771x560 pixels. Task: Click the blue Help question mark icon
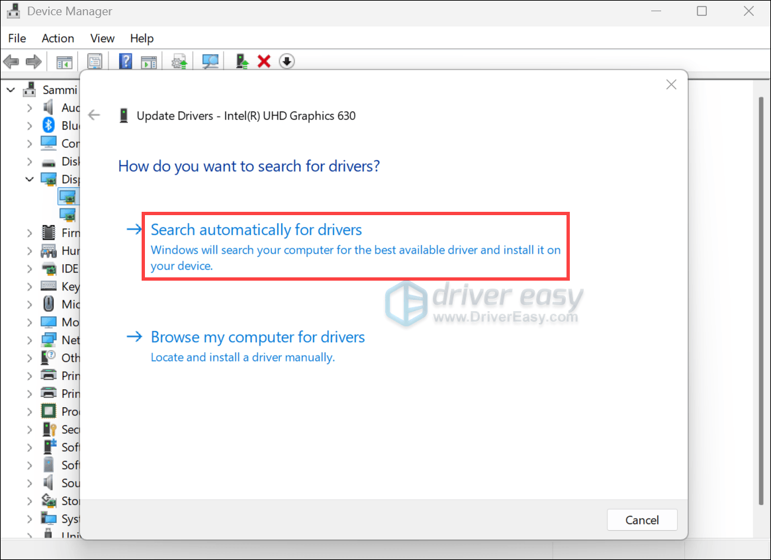coord(125,62)
